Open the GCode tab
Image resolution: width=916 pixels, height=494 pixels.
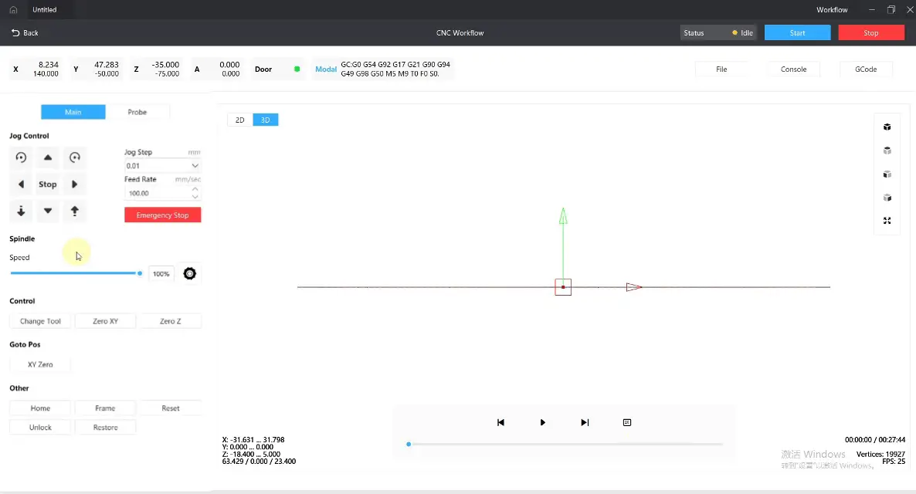(865, 69)
